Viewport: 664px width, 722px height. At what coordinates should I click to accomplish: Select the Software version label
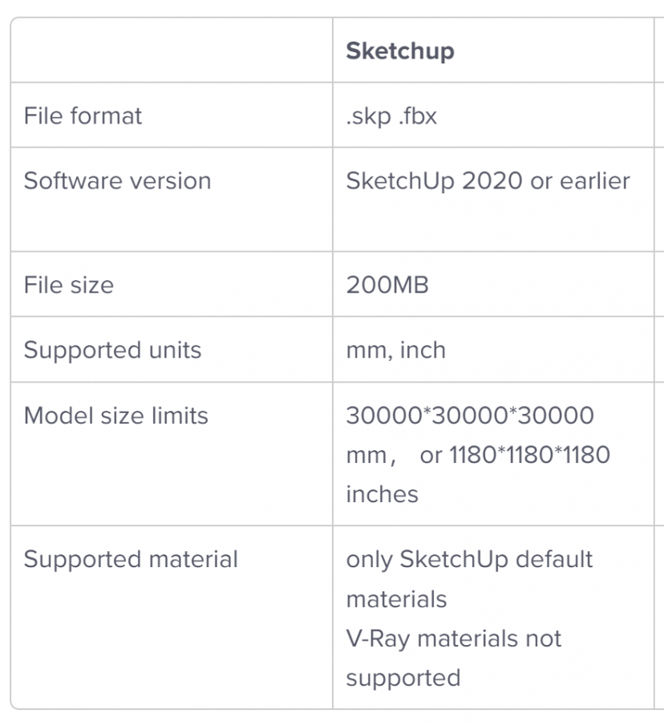click(117, 180)
